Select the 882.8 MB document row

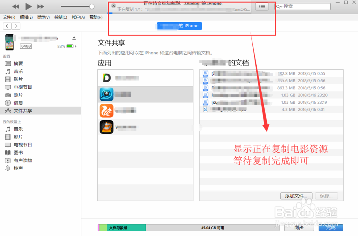271,73
